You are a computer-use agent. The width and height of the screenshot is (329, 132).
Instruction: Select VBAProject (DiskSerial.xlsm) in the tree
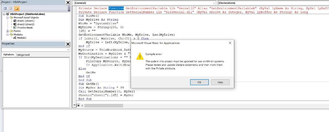[27, 14]
